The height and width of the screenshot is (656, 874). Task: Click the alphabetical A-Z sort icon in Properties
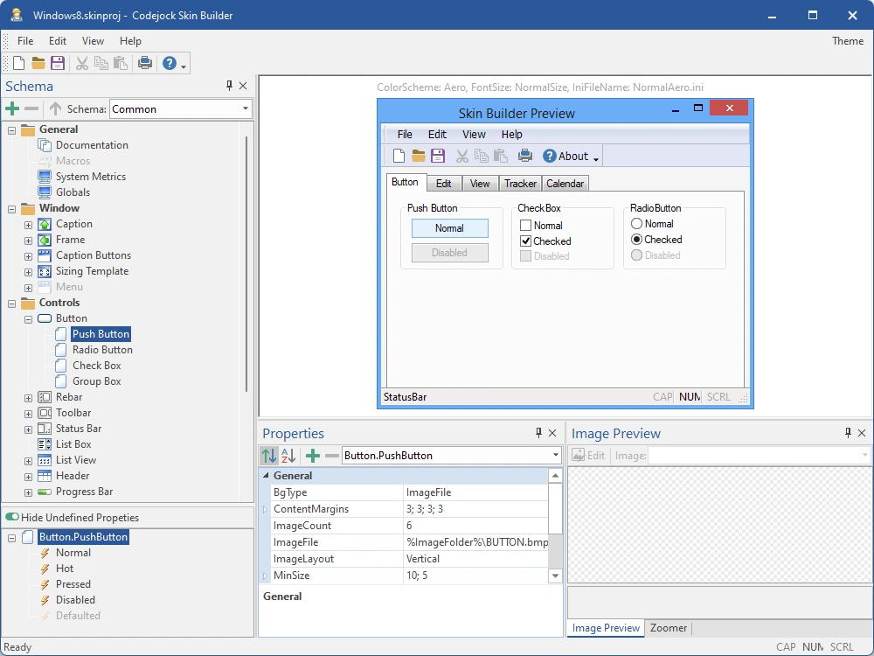click(x=288, y=456)
